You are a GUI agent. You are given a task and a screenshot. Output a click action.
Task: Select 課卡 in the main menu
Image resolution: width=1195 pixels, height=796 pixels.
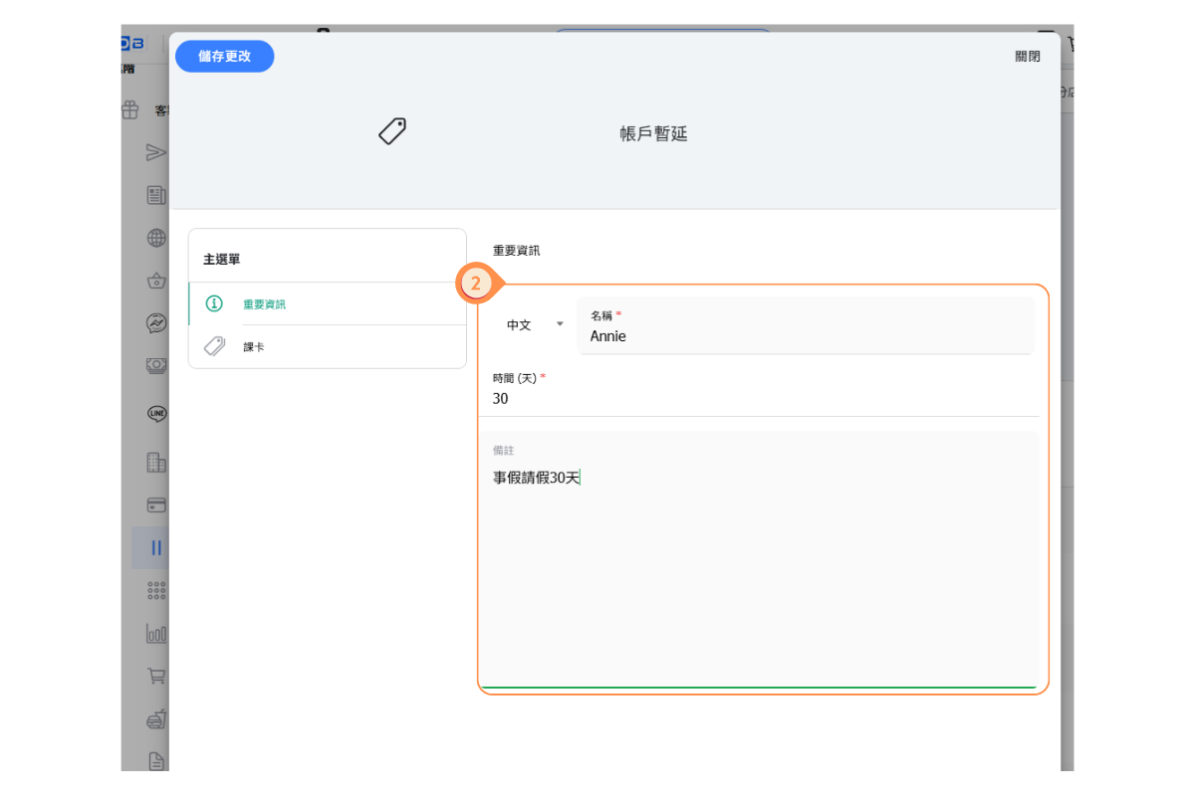(x=254, y=347)
